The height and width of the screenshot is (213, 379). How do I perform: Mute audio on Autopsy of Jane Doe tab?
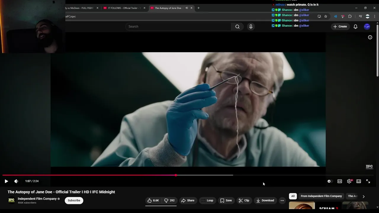(x=187, y=8)
